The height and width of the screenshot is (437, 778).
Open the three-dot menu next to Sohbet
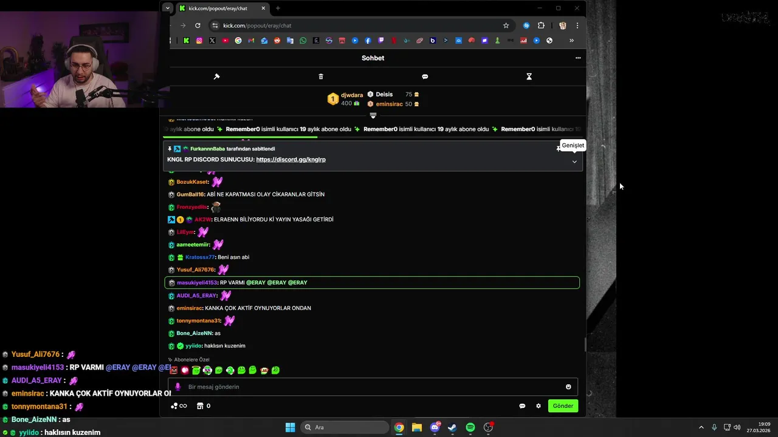click(578, 58)
